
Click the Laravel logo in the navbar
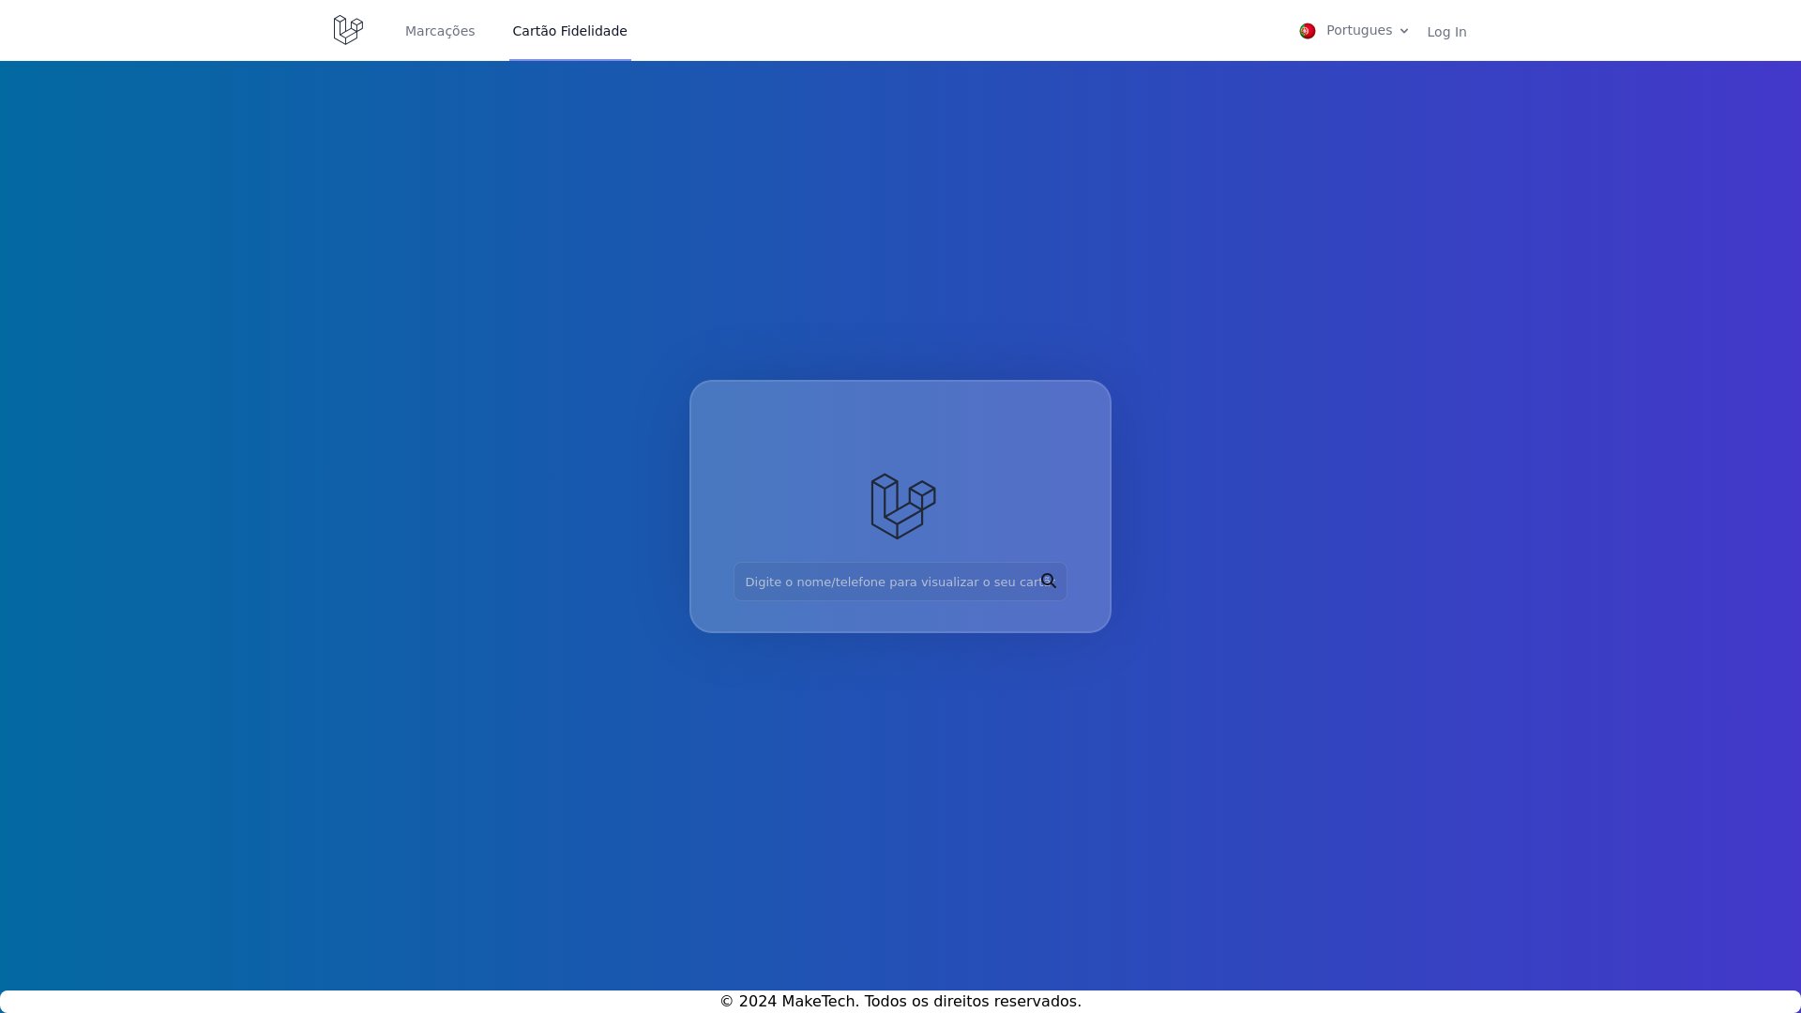[x=348, y=30]
